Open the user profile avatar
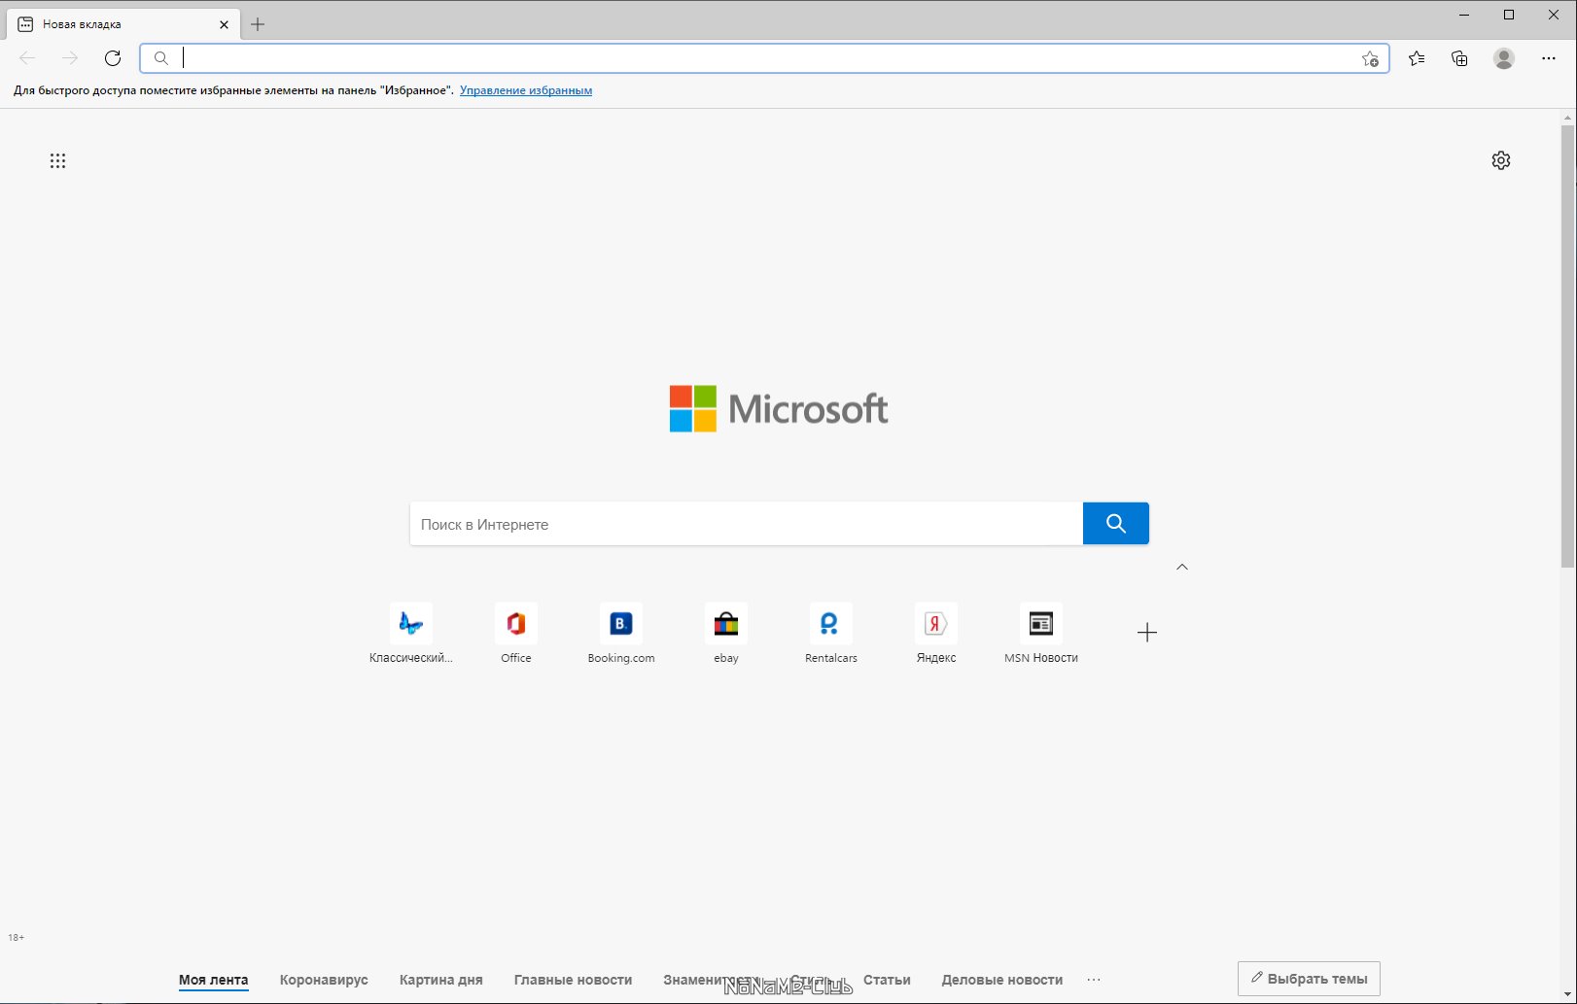 tap(1504, 58)
